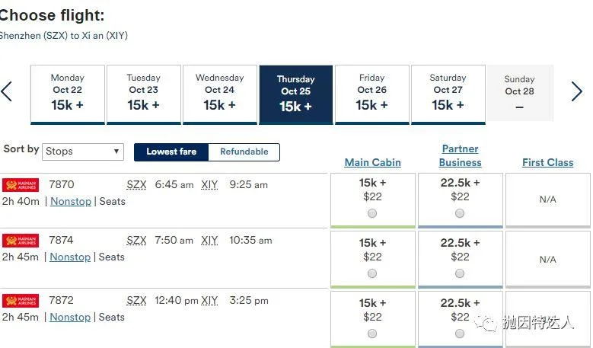The width and height of the screenshot is (593, 348).
Task: Click Hainan Airlines logo for flight 7874
Action: [21, 241]
